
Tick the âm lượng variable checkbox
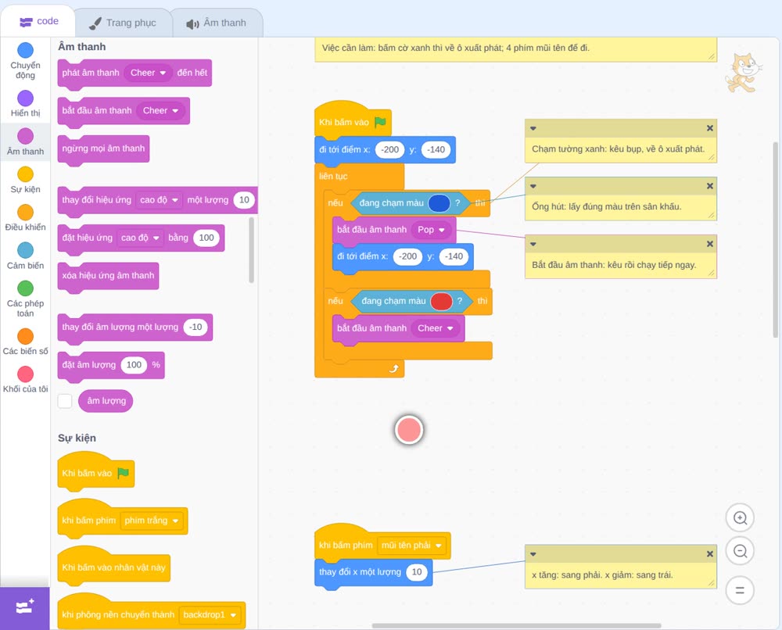(65, 401)
